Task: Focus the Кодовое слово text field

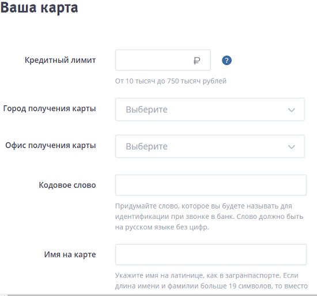Action: [211, 185]
